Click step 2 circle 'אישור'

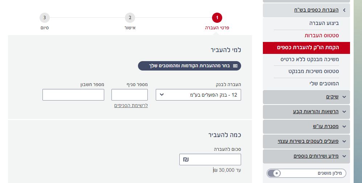[x=130, y=17]
